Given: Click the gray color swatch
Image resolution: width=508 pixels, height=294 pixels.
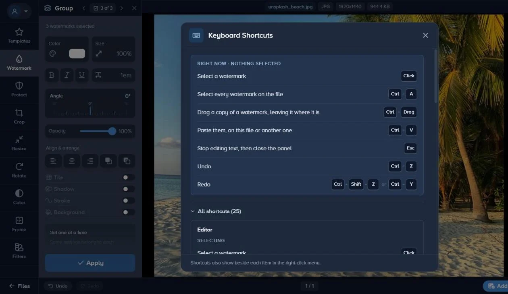Looking at the screenshot, I should pyautogui.click(x=77, y=54).
